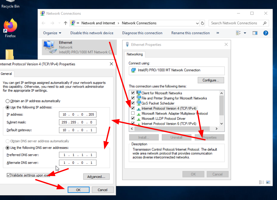Uncheck Client for Microsoft Networks
The image size is (277, 200).
pos(133,93)
